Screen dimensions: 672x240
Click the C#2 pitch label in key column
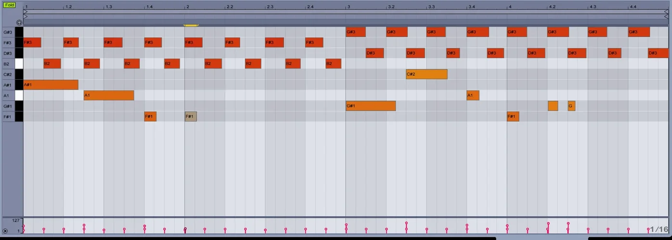click(x=8, y=74)
